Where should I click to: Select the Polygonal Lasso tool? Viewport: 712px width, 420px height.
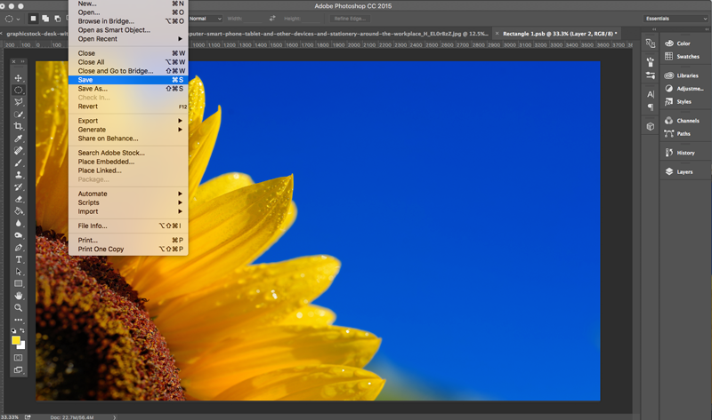(18, 102)
